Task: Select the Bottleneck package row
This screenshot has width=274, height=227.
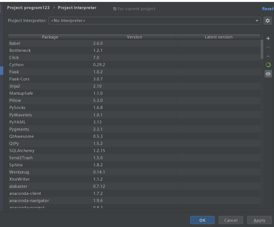Action: coord(134,50)
